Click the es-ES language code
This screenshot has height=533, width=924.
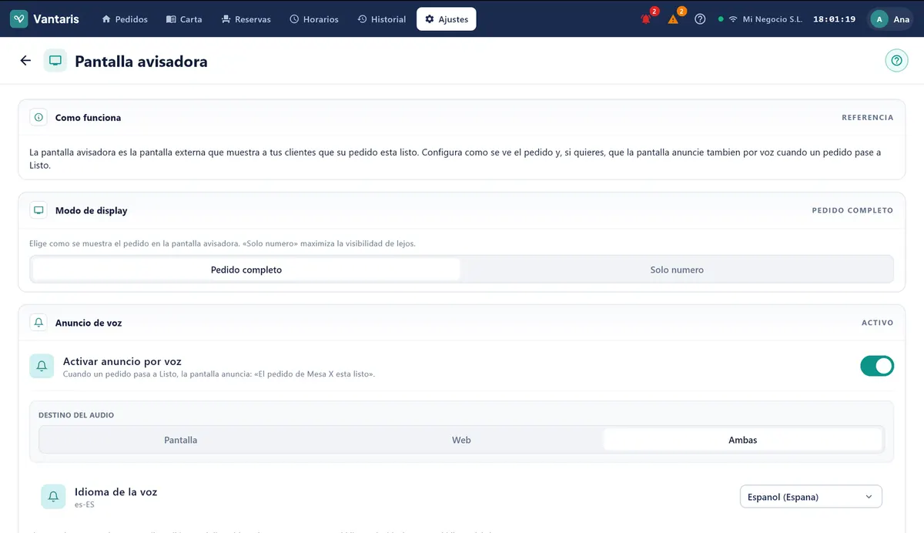point(85,505)
